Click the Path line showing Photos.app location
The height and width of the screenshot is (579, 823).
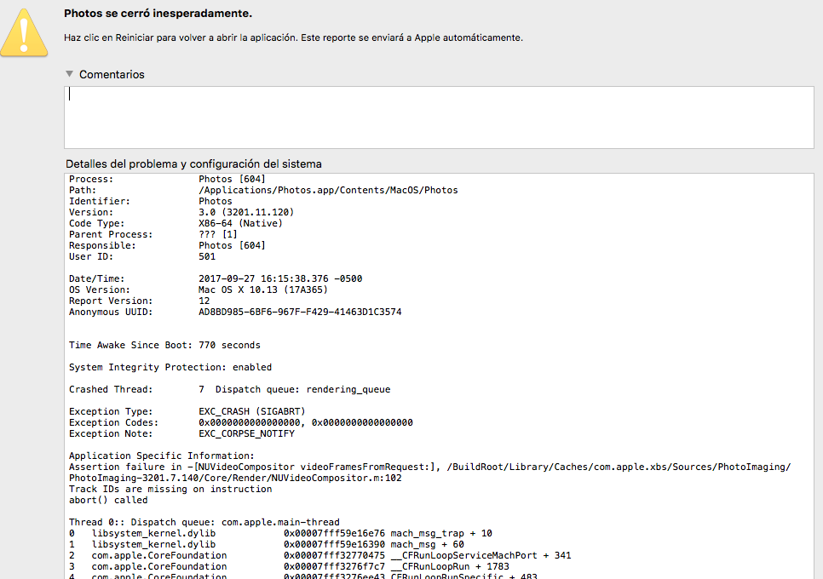coord(328,190)
